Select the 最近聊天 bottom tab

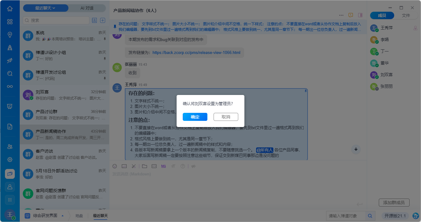[x=100, y=216]
